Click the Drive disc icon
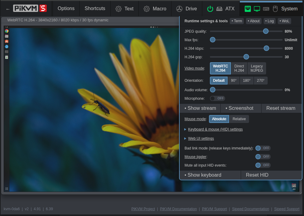304x216 pixels. (179, 9)
